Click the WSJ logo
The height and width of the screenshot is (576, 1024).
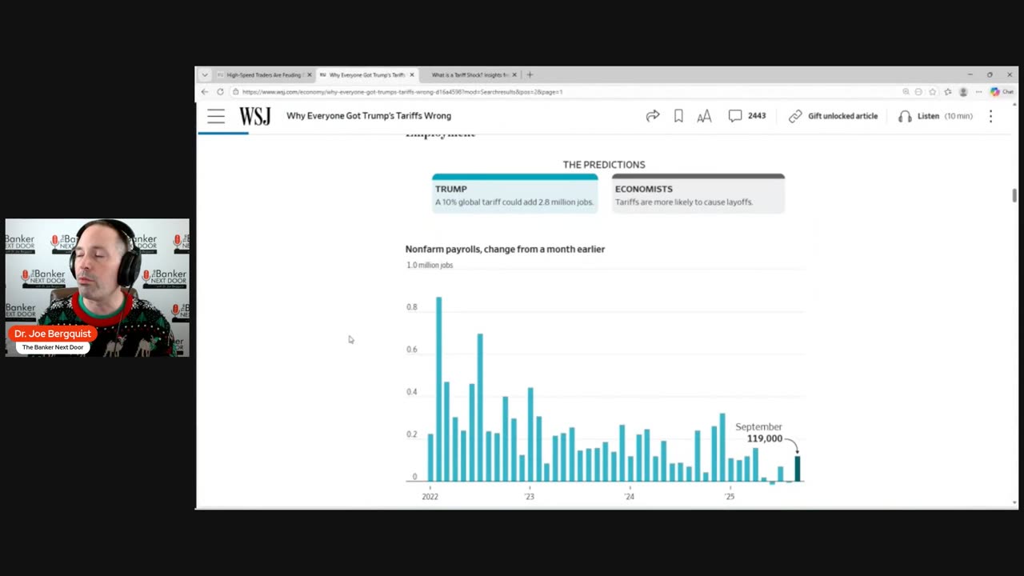254,116
